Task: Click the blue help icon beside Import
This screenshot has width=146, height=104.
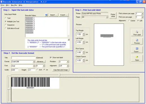Action: tap(46, 15)
